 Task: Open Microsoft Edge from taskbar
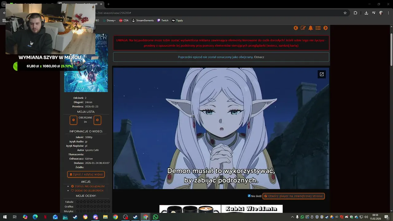tap(35, 217)
